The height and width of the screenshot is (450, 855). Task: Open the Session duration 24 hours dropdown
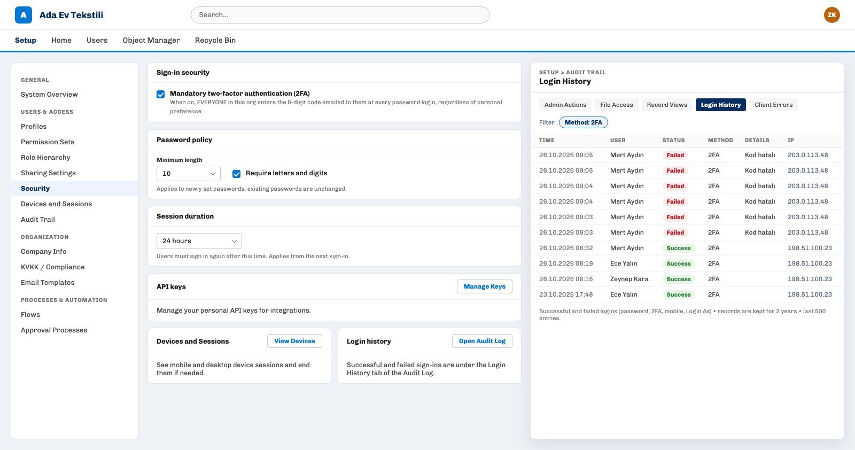click(x=199, y=241)
